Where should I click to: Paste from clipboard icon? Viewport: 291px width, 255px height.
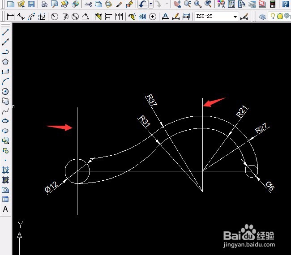point(109,4)
